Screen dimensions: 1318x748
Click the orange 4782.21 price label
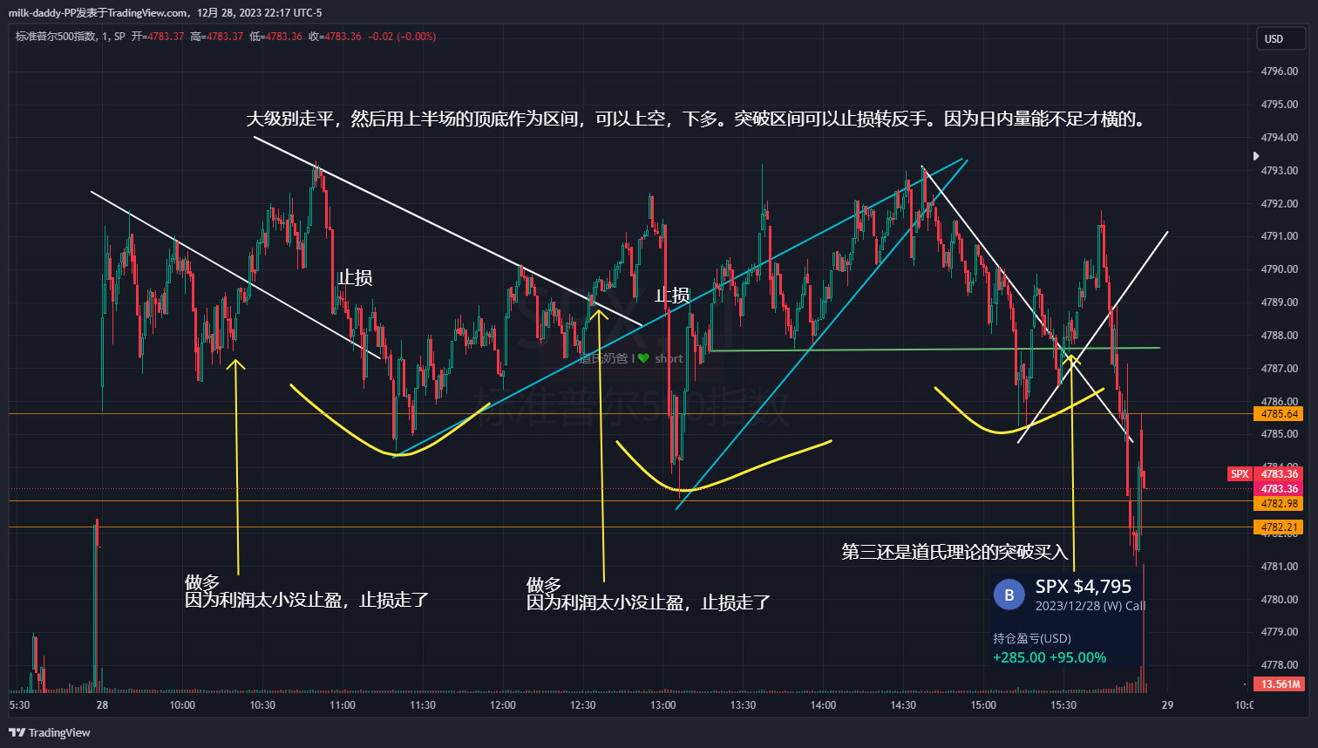pyautogui.click(x=1279, y=527)
